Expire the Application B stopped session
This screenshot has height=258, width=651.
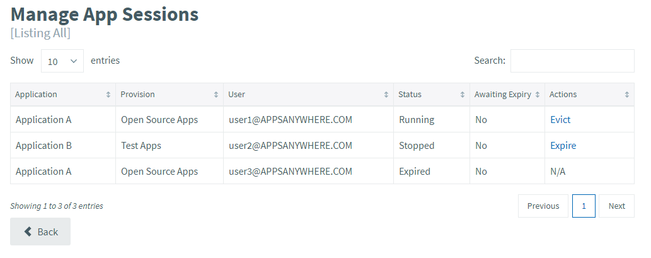click(x=563, y=146)
